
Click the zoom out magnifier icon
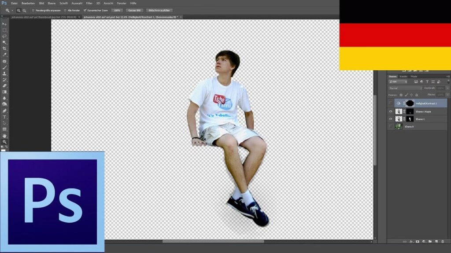tap(24, 10)
